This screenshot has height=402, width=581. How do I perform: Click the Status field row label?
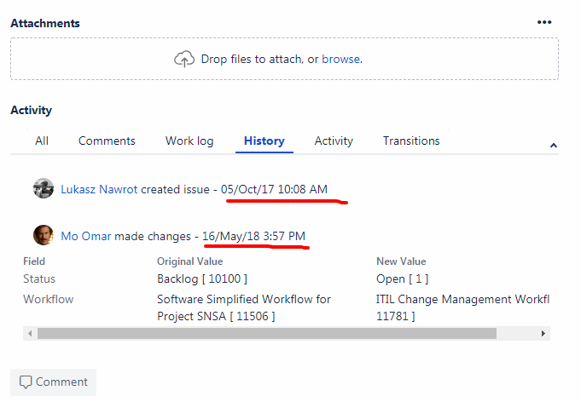(39, 279)
